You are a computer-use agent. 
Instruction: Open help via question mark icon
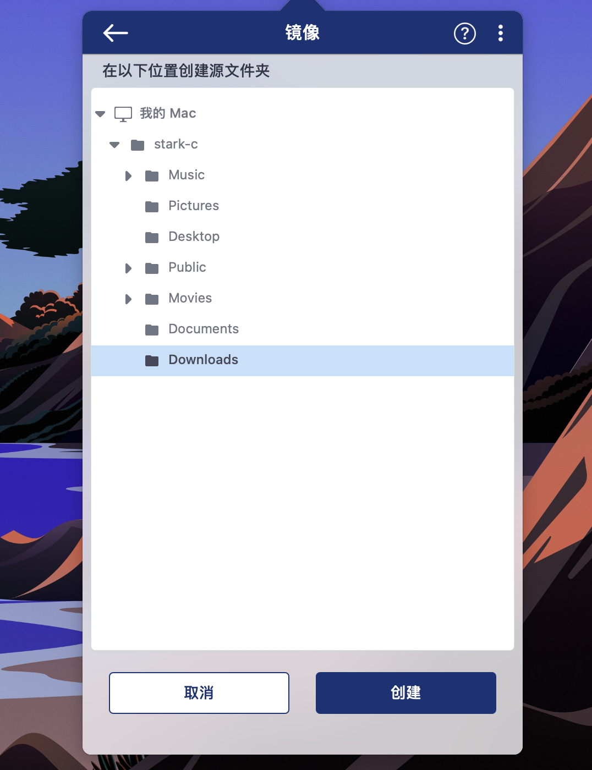pos(465,34)
